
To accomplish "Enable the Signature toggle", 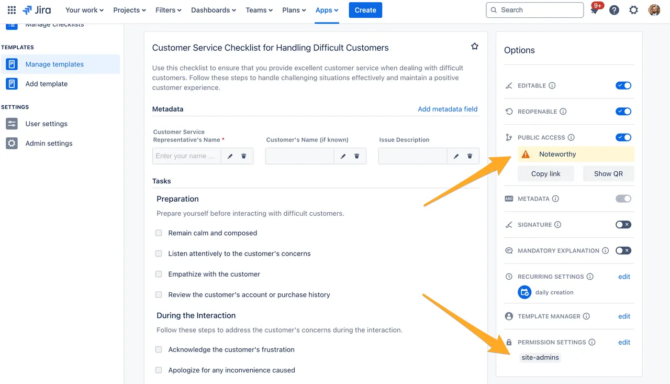I will pyautogui.click(x=623, y=225).
